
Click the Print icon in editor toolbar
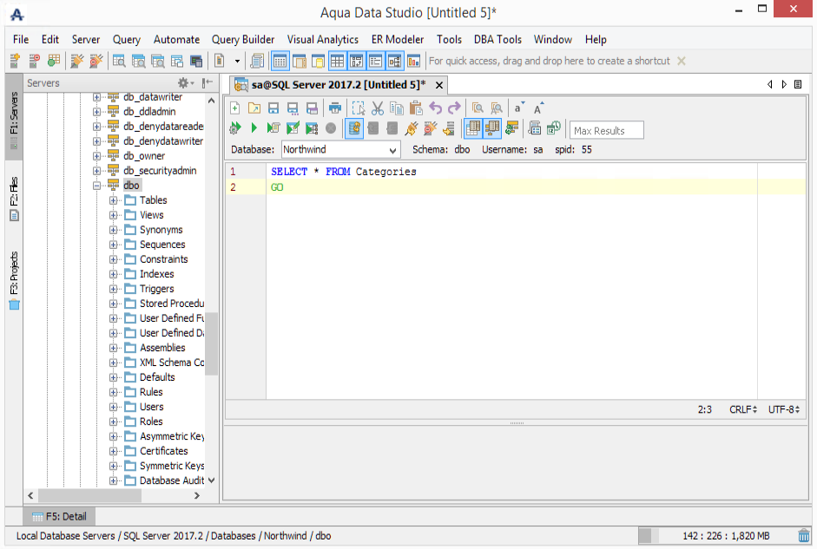(334, 108)
